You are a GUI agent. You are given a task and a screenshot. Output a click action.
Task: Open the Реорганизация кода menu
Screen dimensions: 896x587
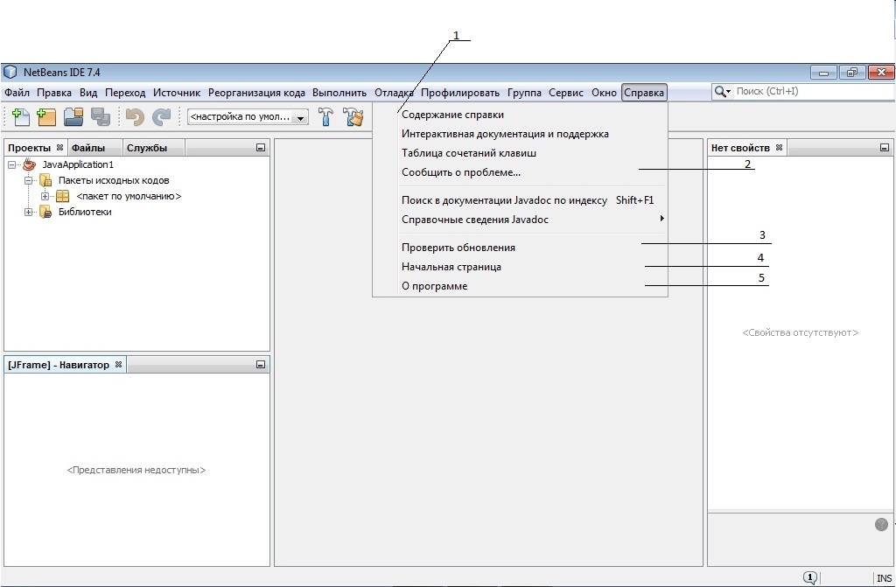256,93
